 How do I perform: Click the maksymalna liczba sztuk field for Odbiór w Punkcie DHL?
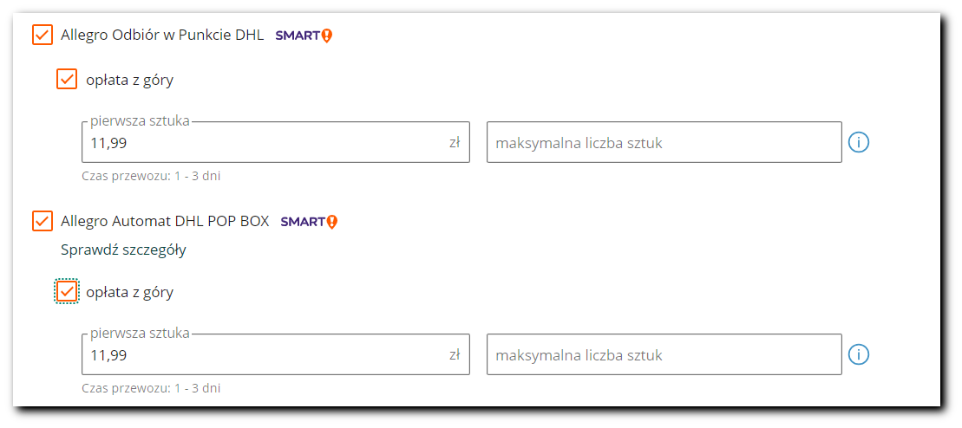click(x=664, y=142)
